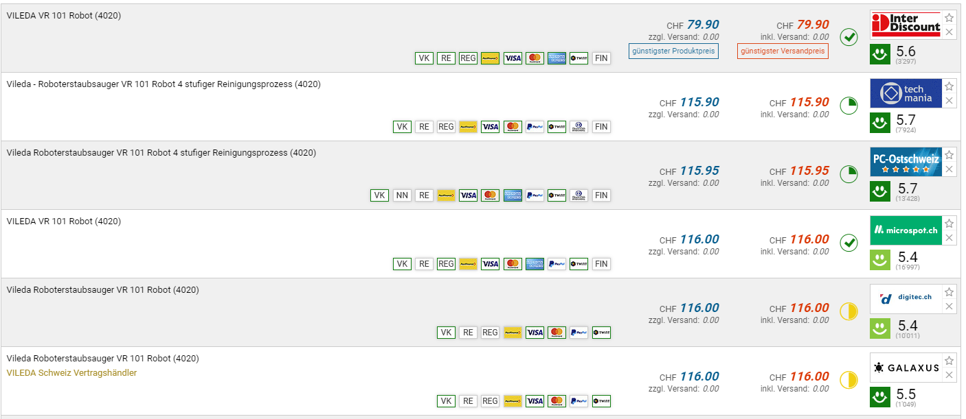Hide the microspot.ch offer with its X
966x419 pixels.
pos(949,238)
